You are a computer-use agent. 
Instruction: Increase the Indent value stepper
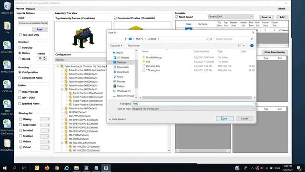click(45, 57)
